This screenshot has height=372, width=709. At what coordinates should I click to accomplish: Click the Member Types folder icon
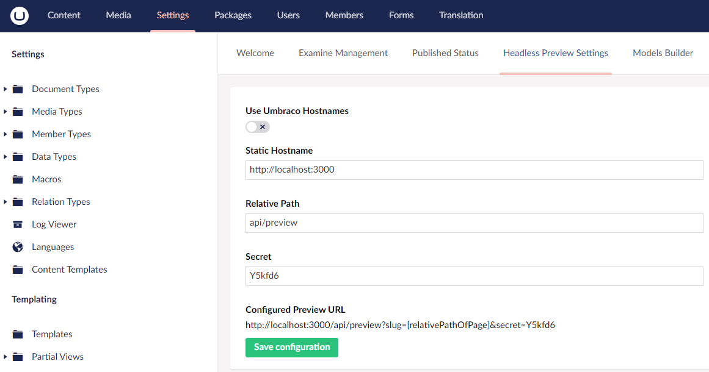tap(18, 134)
